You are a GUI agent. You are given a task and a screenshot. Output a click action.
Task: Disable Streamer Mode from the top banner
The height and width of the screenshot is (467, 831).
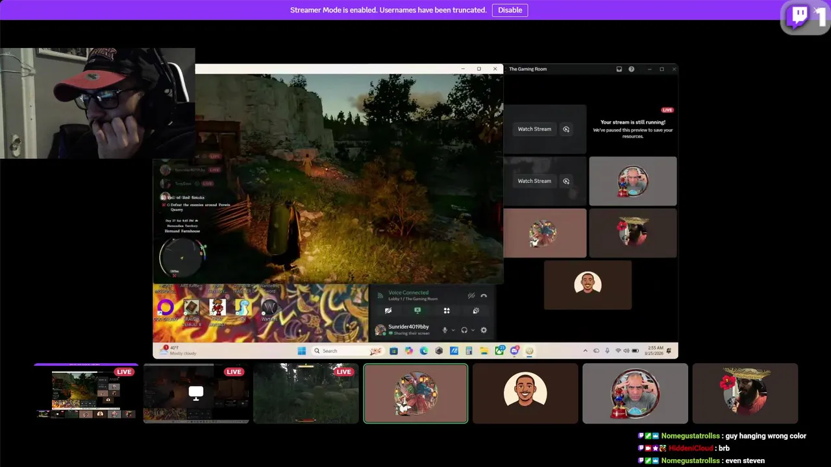510,10
